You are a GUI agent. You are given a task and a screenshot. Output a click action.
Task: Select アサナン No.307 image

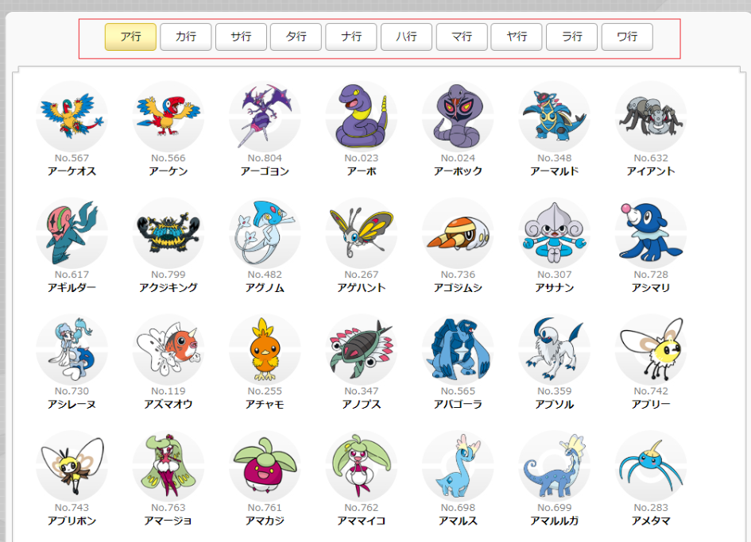[x=555, y=233]
